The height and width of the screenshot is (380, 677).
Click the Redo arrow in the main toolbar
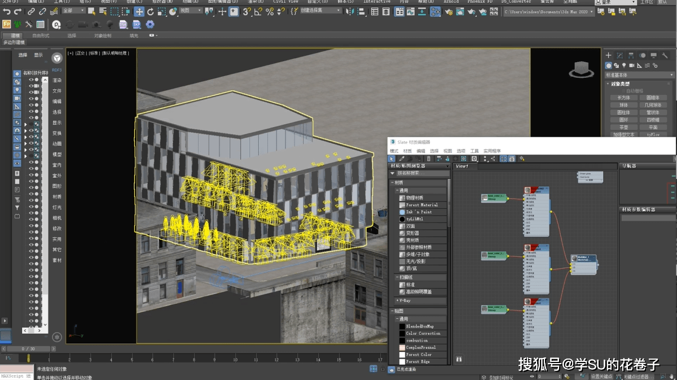[17, 11]
